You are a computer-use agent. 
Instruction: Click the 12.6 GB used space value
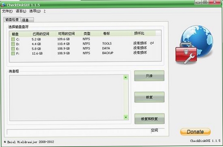click(x=37, y=53)
